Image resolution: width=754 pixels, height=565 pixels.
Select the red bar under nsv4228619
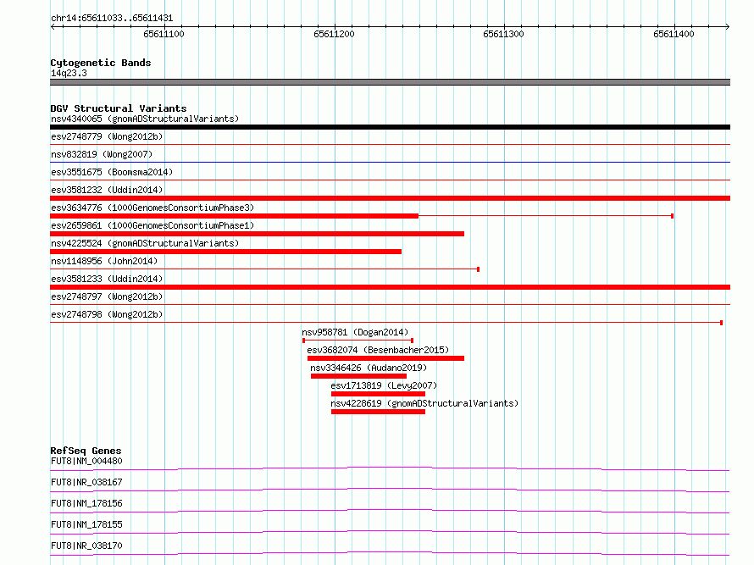(x=378, y=412)
